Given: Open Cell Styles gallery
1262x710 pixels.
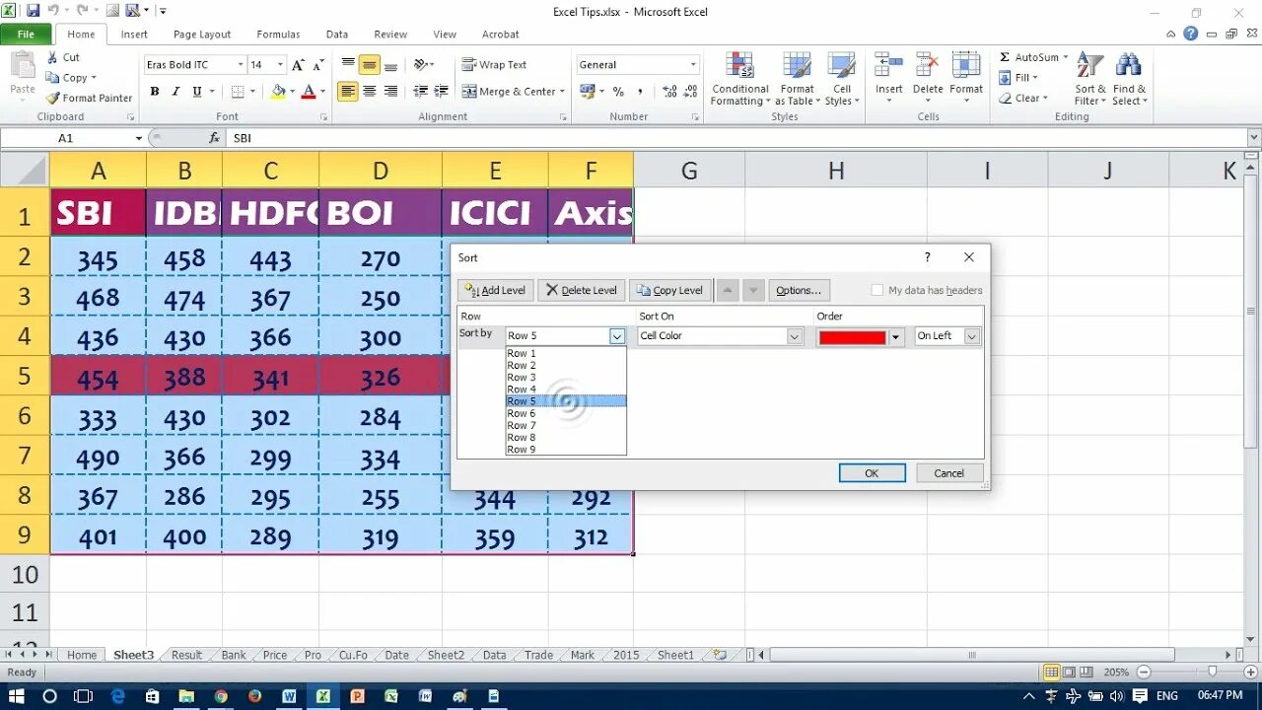Looking at the screenshot, I should click(x=841, y=79).
